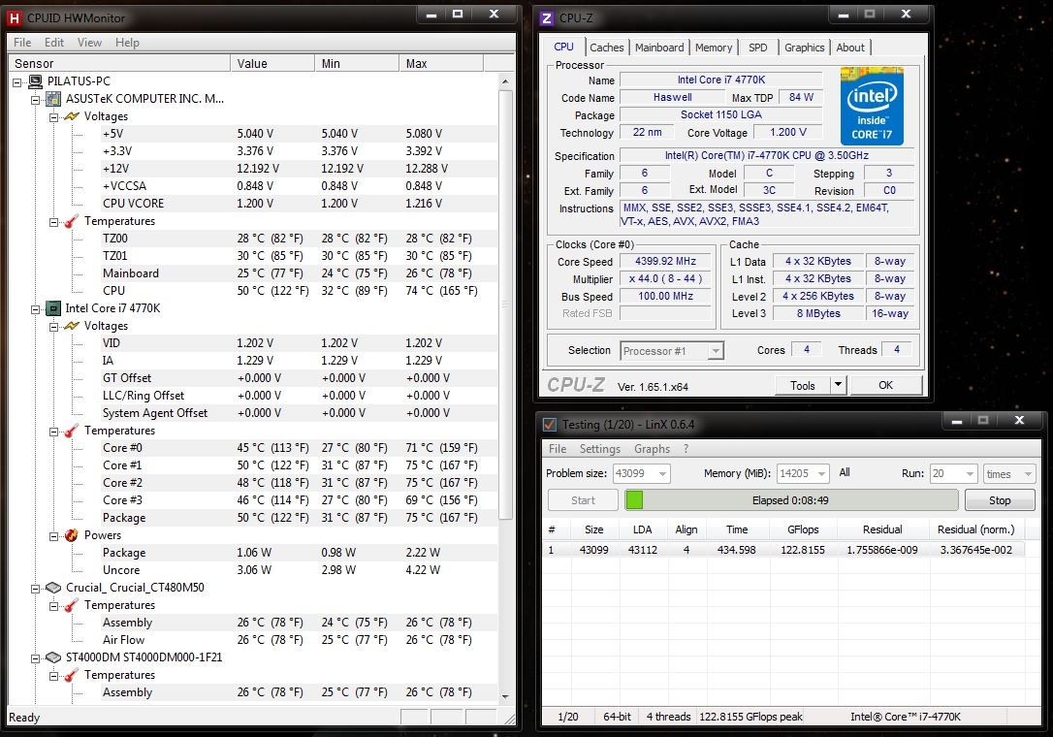Collapse the Powers group in HWMonitor
The height and width of the screenshot is (737, 1053).
click(x=53, y=536)
